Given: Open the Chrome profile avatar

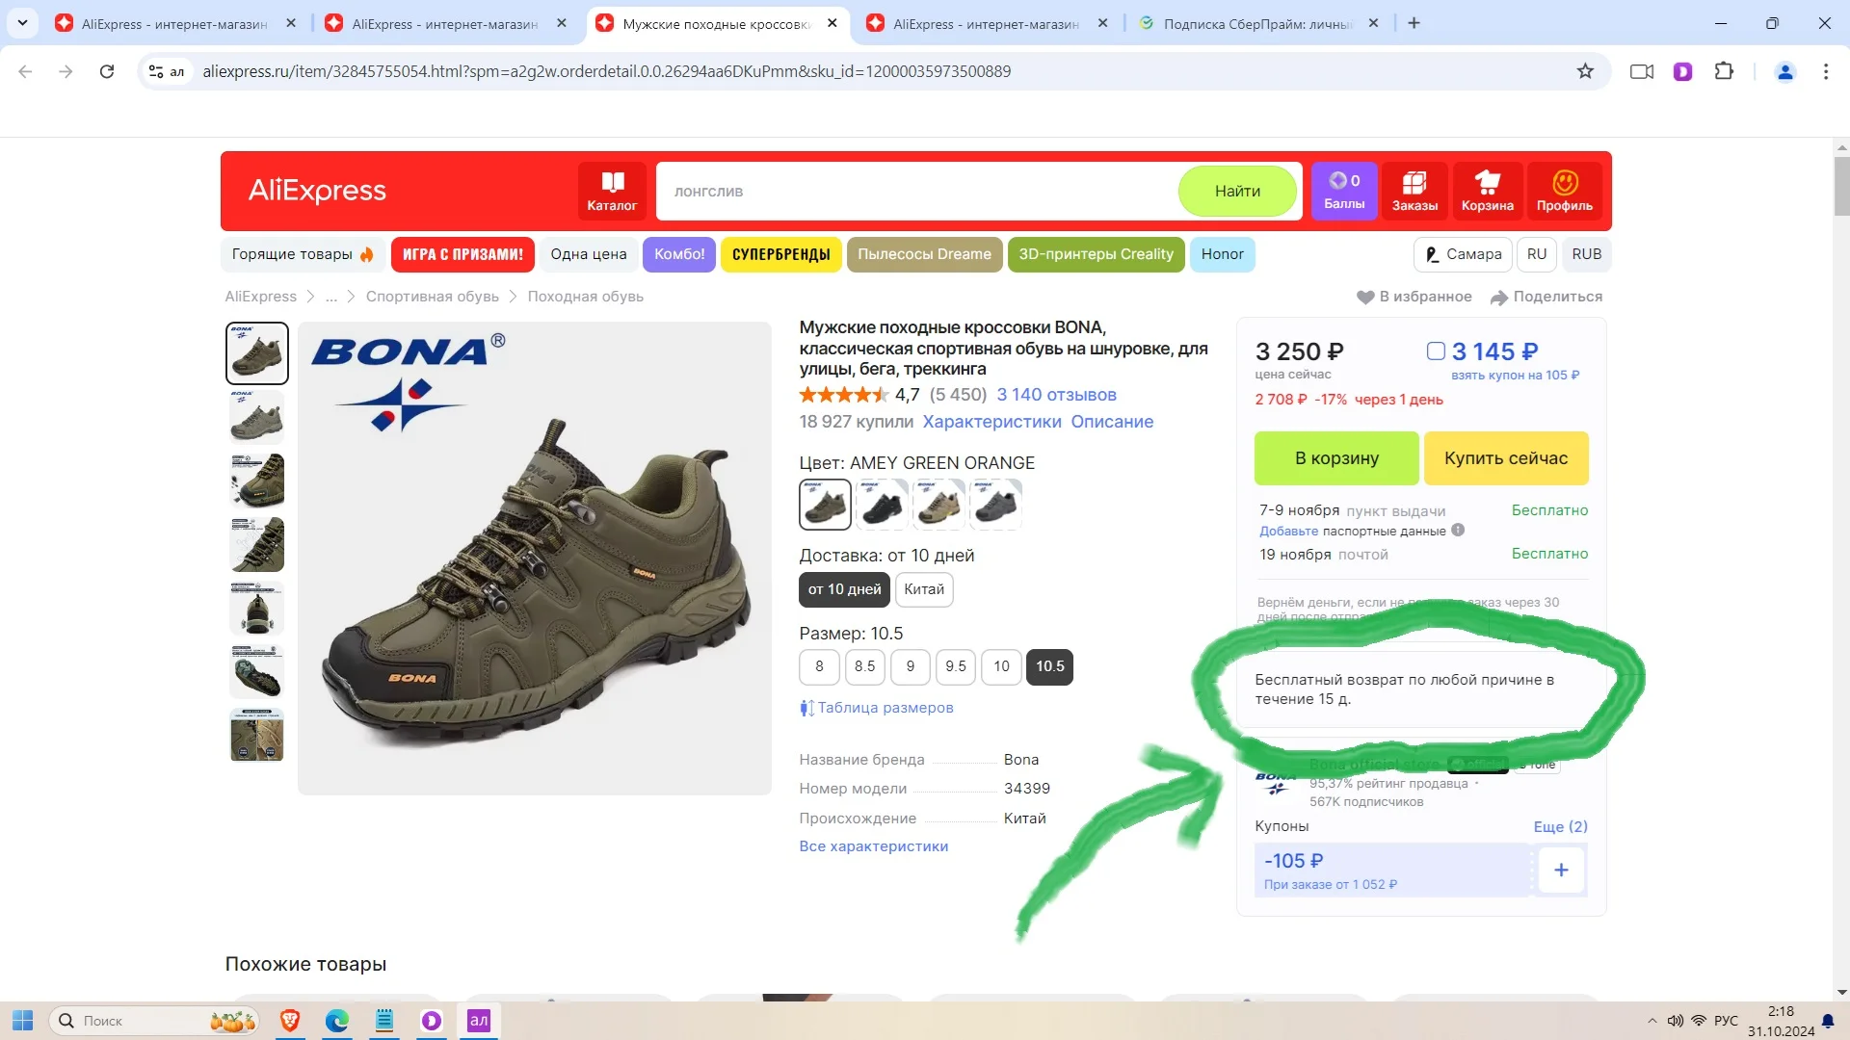Looking at the screenshot, I should click(1784, 71).
